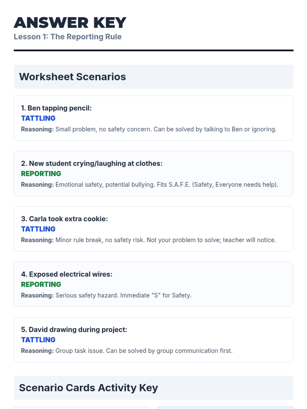This screenshot has width=307, height=409.
Task: Click the "5. David drawing during project" heading
Action: tap(74, 330)
